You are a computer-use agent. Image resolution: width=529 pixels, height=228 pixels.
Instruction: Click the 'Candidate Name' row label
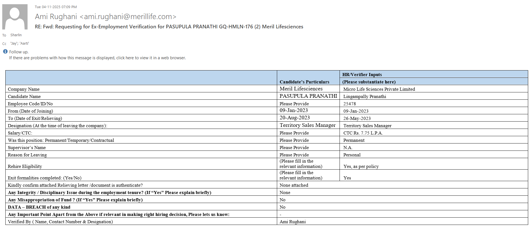24,97
